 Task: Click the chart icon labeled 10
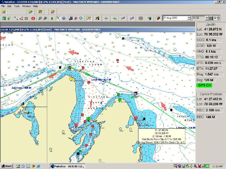4,12
